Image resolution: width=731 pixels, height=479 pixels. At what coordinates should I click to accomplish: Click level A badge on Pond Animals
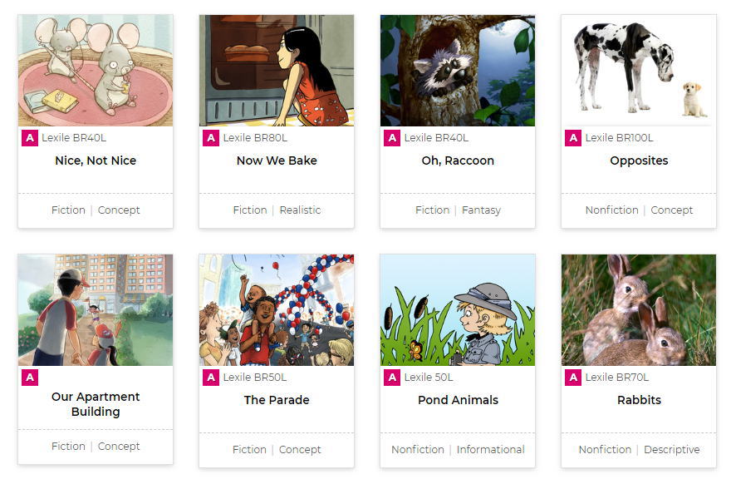(x=392, y=378)
